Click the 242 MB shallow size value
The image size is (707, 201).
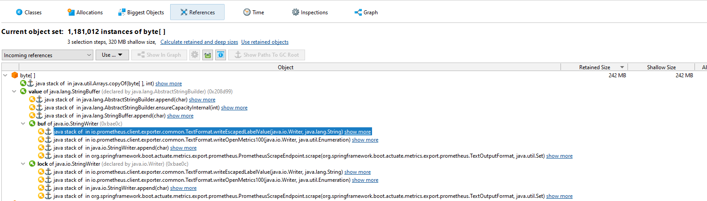pyautogui.click(x=684, y=75)
